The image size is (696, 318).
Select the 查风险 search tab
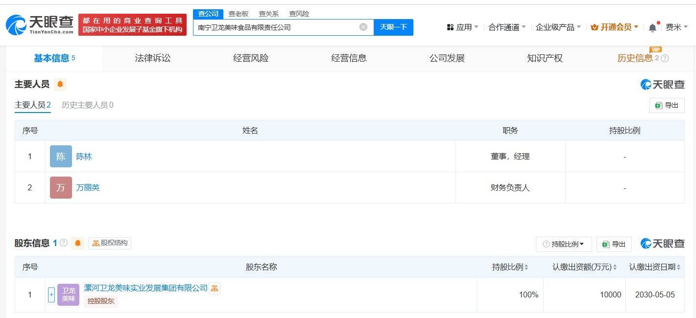(299, 14)
